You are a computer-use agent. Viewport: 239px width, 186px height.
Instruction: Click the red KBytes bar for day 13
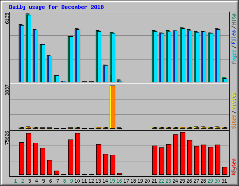[98, 159]
